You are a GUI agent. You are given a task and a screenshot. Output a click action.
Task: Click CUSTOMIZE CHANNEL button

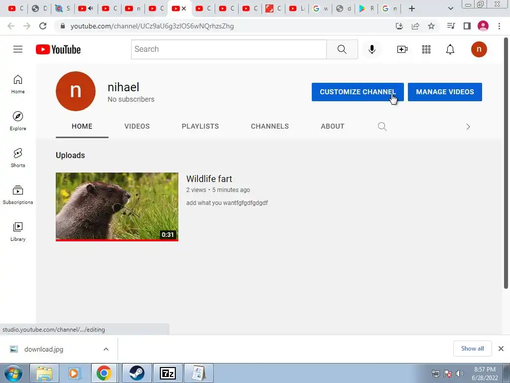[x=358, y=92]
